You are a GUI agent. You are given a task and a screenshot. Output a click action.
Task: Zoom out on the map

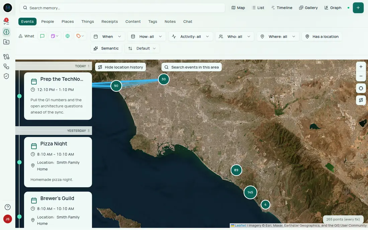361,76
